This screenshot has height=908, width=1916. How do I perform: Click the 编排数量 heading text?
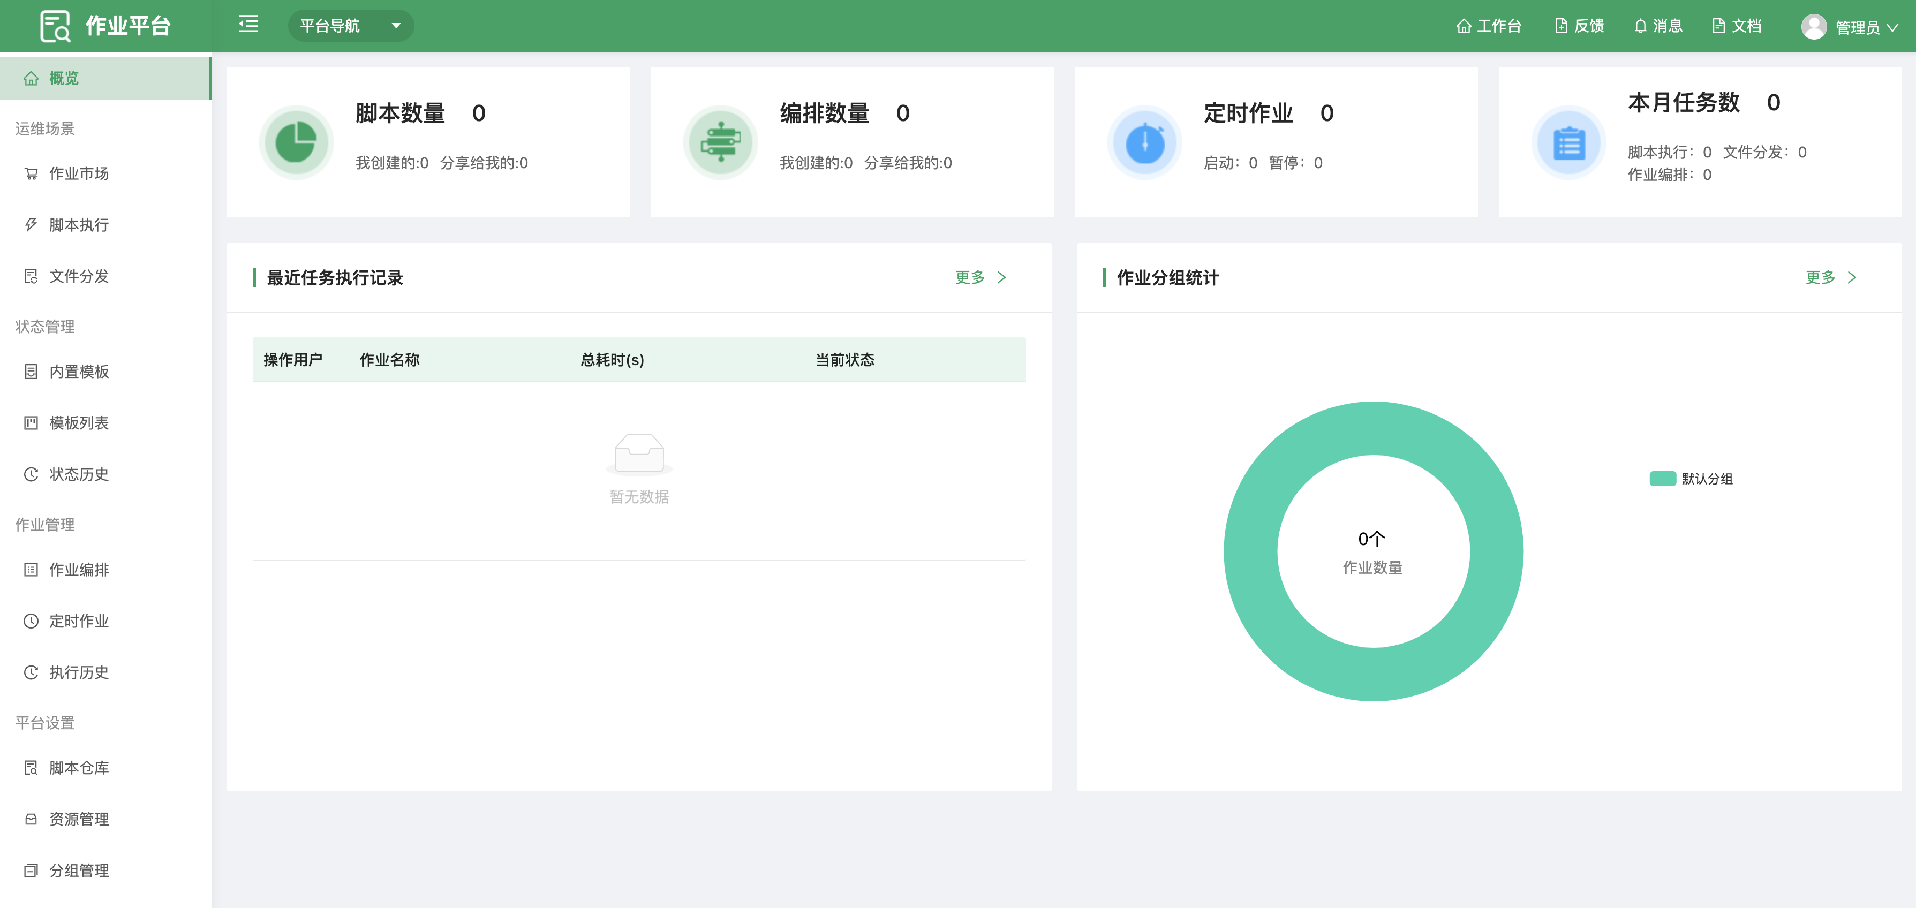coord(824,113)
